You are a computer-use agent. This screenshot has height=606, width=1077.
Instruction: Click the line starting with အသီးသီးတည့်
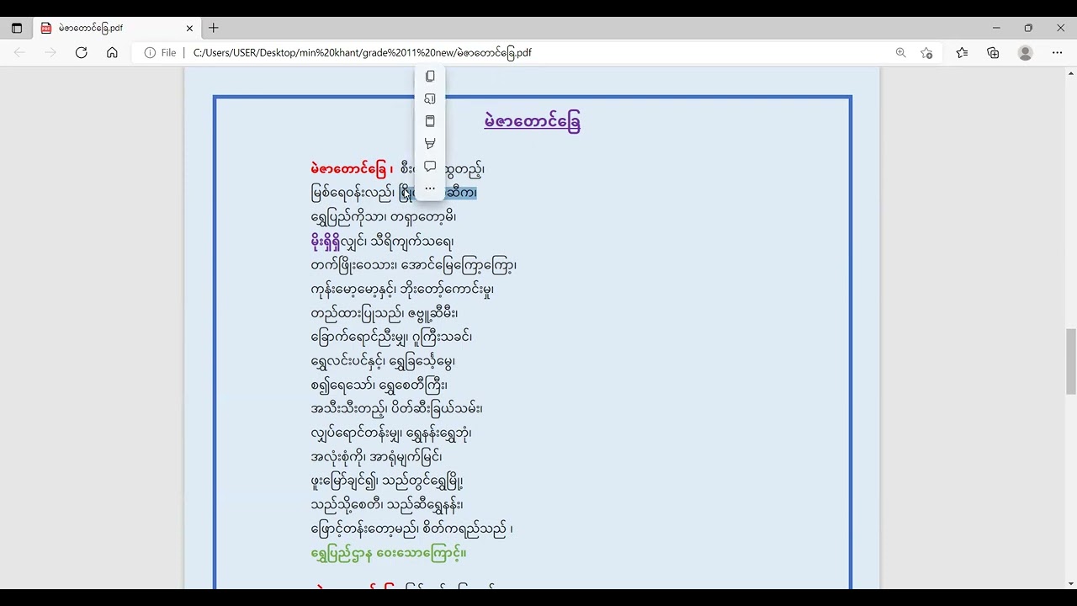pyautogui.click(x=396, y=408)
